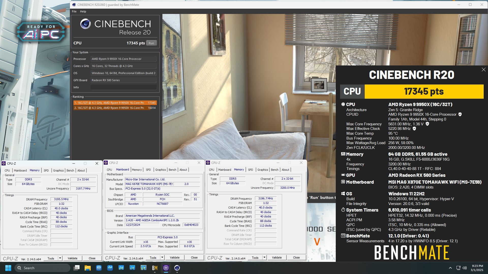Viewport: 488px width, 274px height.
Task: Click Tools button in the Mainboard CPU-Z window
Action: 153,258
